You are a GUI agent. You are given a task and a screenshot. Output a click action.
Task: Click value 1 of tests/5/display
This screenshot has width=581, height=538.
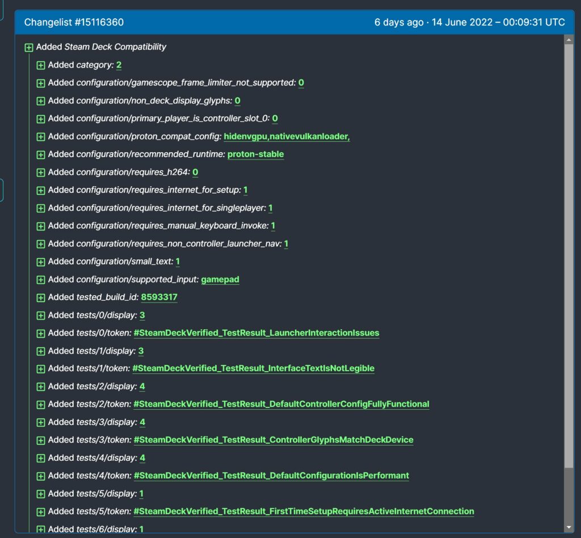tap(141, 494)
